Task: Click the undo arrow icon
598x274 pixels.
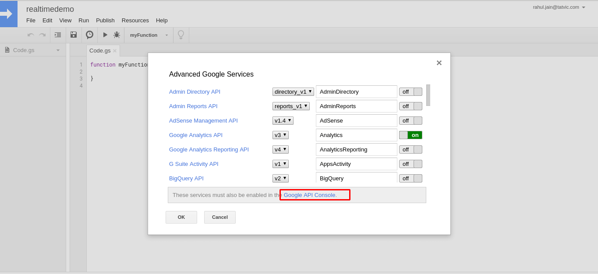Action: [x=31, y=35]
